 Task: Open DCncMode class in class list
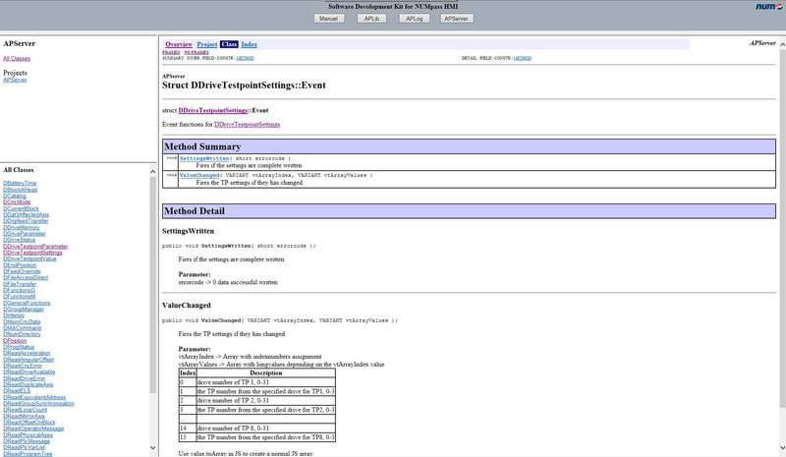pos(17,201)
